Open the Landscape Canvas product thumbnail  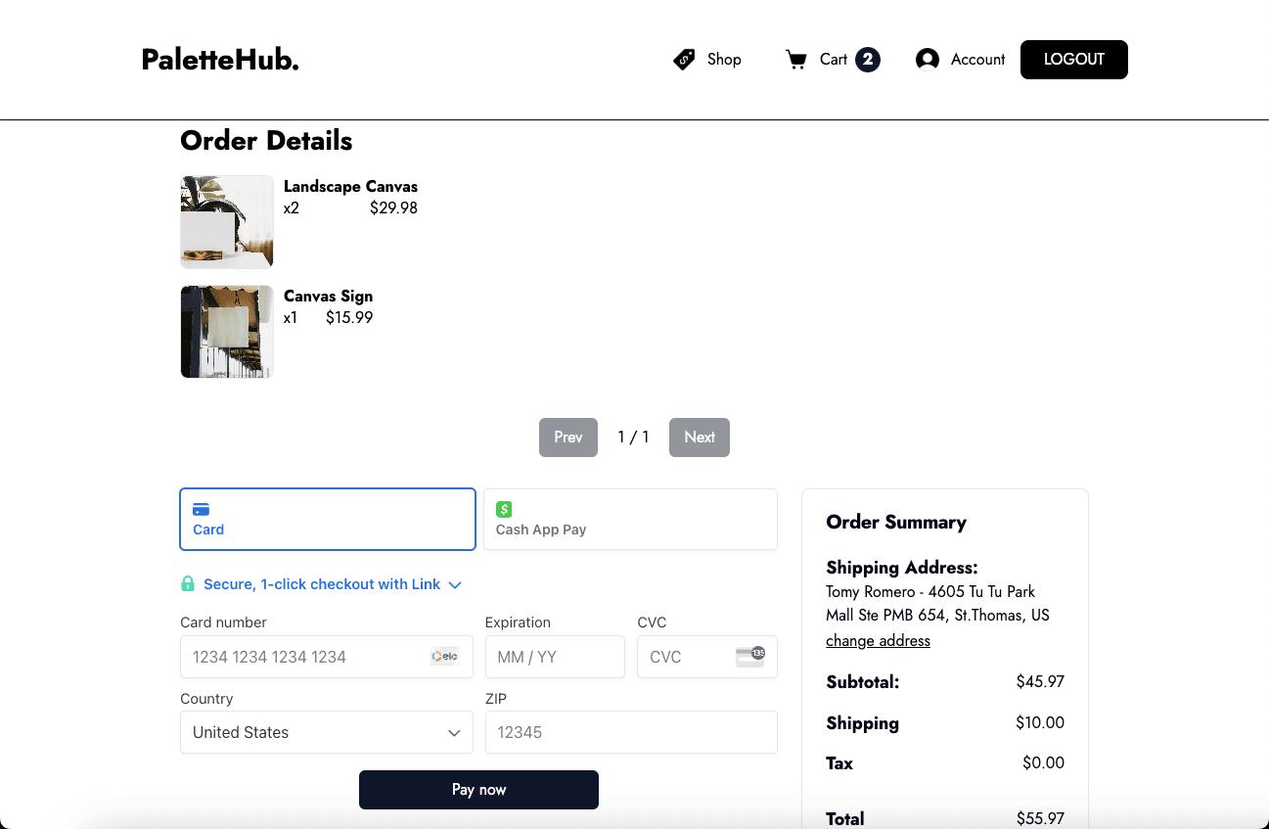[227, 222]
